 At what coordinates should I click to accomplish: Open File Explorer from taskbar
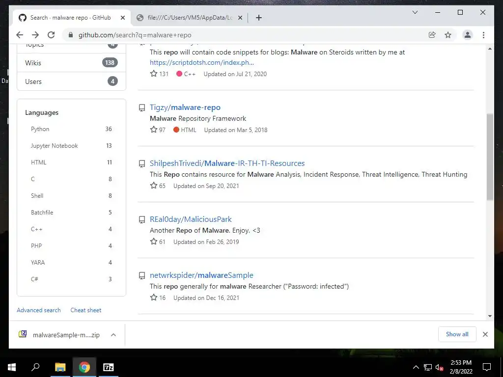coord(60,367)
